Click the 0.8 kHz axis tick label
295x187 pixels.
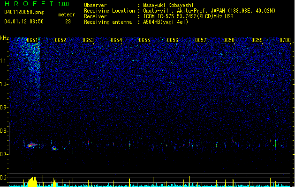pyautogui.click(x=4, y=131)
